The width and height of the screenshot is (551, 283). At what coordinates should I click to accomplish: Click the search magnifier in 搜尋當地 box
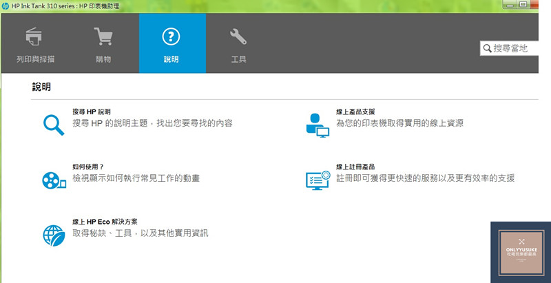(487, 48)
